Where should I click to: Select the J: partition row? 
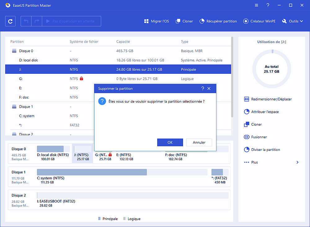coord(118,69)
